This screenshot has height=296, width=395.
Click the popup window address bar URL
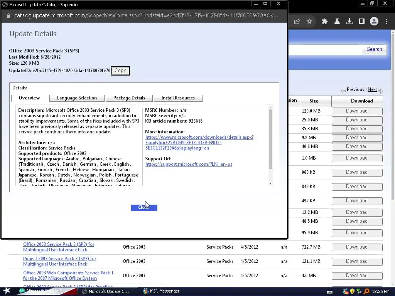point(146,15)
